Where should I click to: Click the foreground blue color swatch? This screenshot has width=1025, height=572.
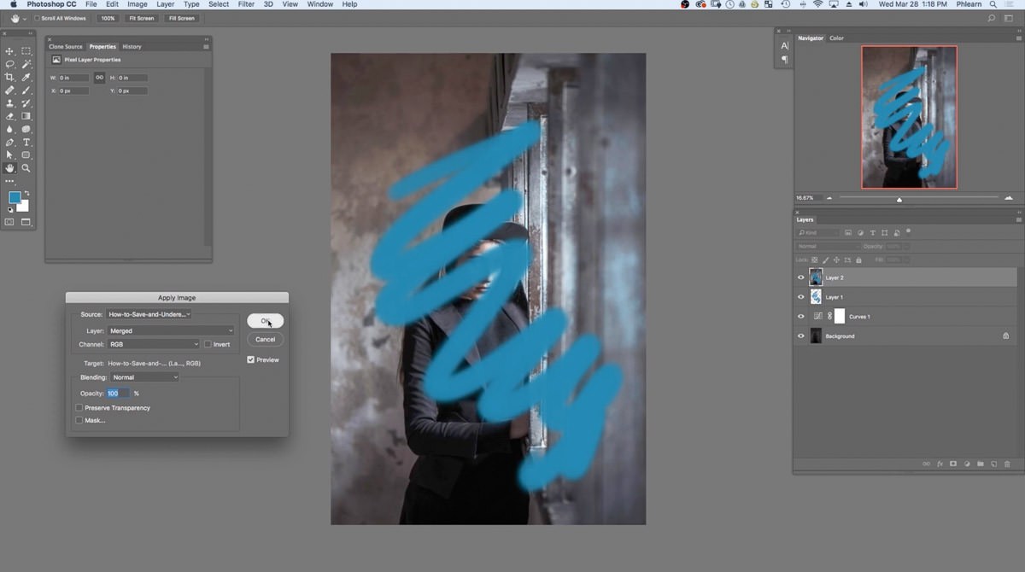[x=15, y=198]
